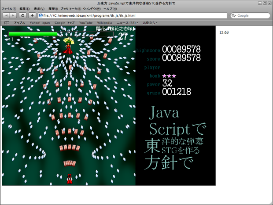Open the Google マップ bookmark
273x205 pixels.
(x=64, y=23)
